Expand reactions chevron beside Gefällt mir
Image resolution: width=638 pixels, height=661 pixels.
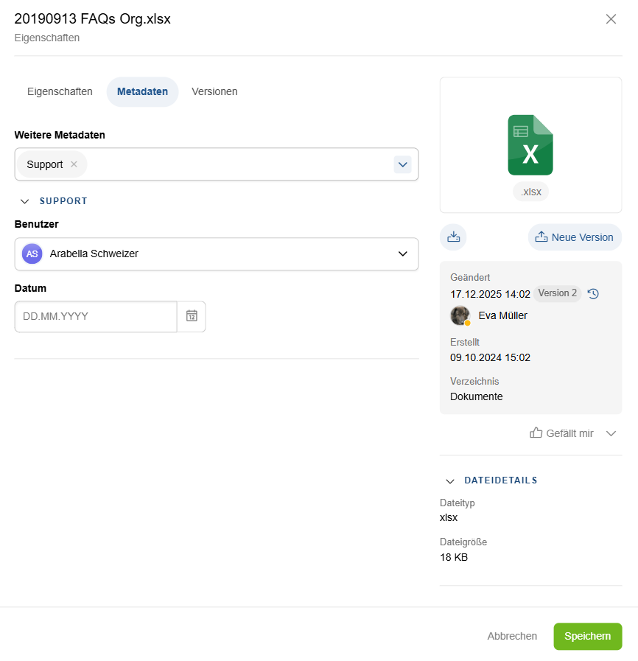pos(611,433)
